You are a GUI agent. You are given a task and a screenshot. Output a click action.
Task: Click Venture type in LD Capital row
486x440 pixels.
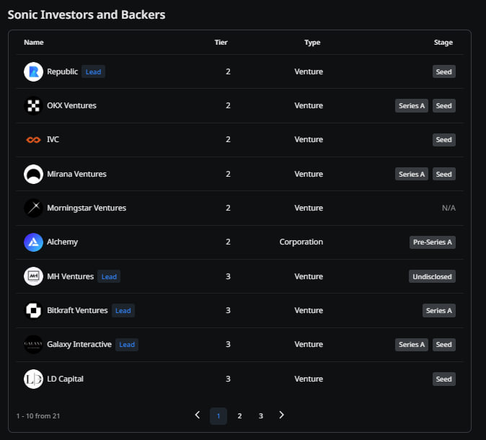coord(309,379)
